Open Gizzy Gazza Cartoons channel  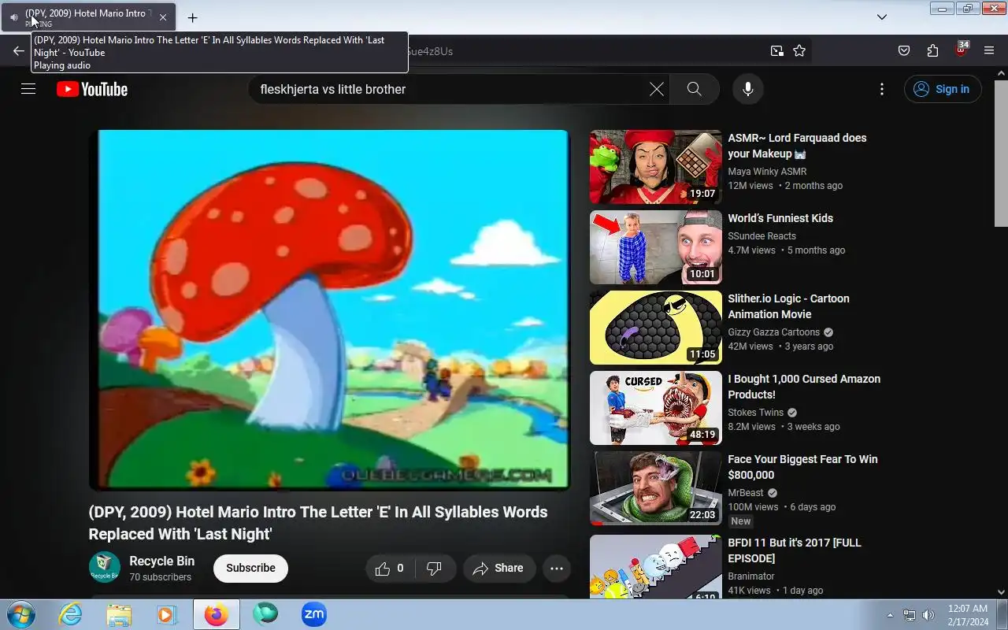click(x=773, y=332)
